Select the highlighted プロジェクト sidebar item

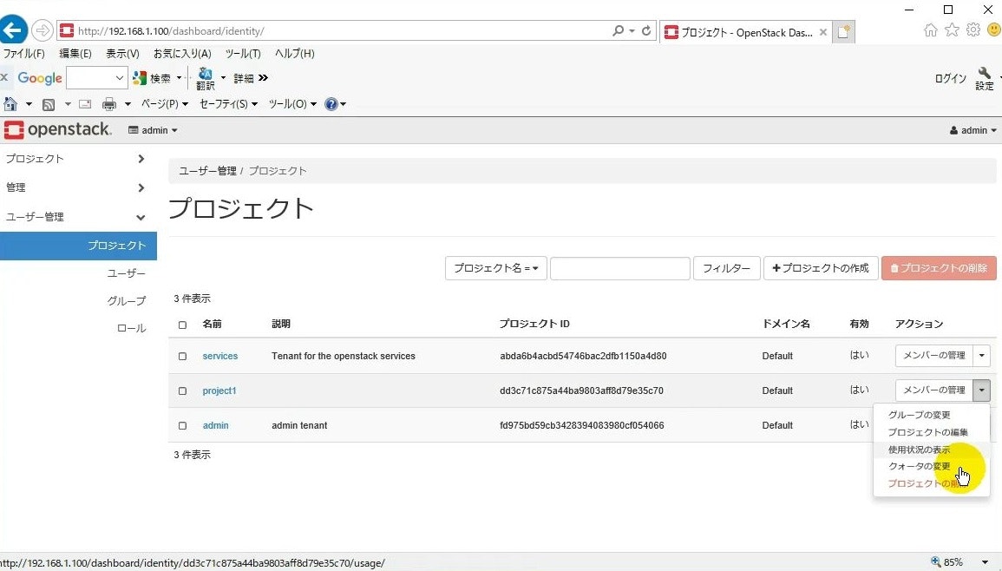[78, 246]
